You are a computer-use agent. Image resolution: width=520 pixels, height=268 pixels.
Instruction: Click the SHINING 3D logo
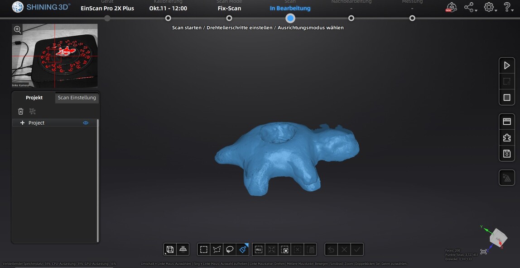click(41, 7)
